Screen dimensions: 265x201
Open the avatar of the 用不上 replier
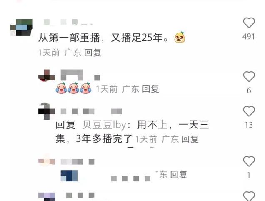click(47, 111)
